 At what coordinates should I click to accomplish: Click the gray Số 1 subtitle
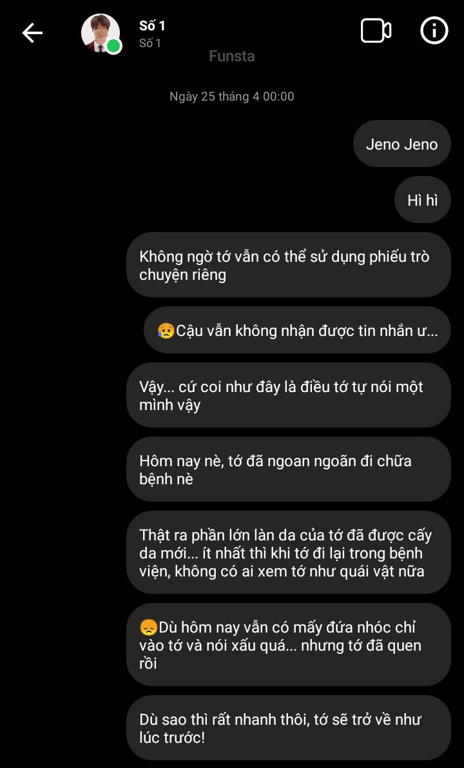pos(150,43)
